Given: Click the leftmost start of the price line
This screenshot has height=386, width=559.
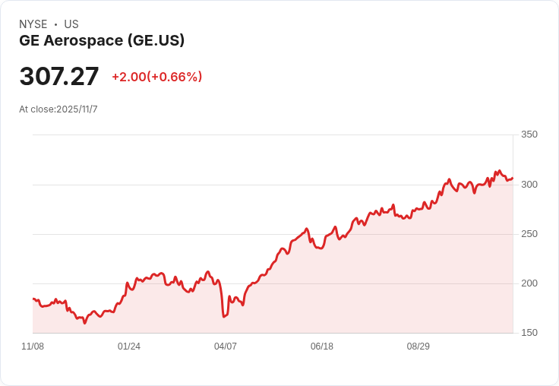Looking at the screenshot, I should click(33, 299).
